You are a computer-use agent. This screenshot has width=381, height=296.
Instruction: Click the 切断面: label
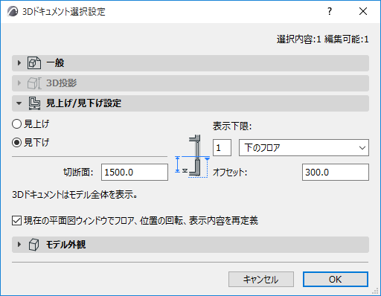click(78, 173)
